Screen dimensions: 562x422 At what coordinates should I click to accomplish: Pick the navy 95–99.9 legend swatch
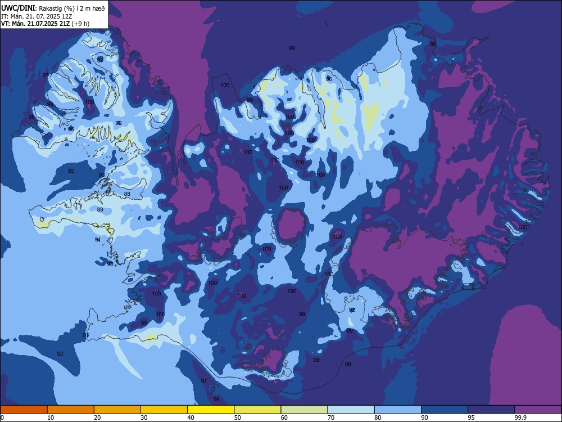pos(491,410)
